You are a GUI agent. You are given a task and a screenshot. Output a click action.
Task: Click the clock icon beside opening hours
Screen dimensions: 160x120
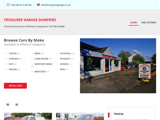coord(8,5)
